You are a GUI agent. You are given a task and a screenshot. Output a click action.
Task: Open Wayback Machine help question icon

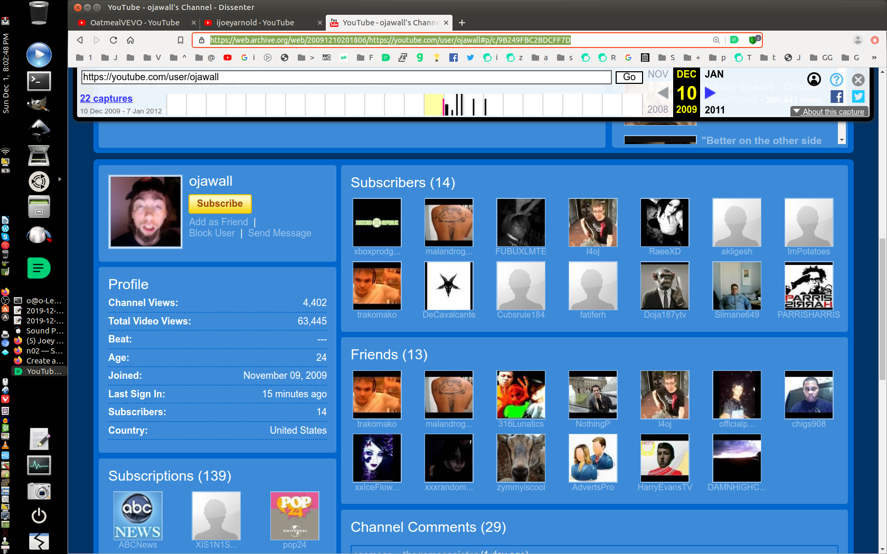tap(836, 79)
